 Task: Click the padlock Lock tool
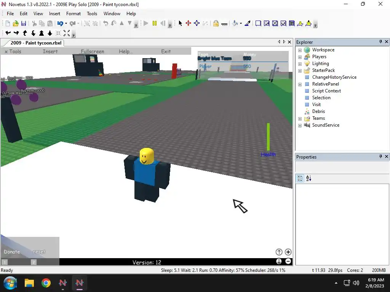(216, 23)
